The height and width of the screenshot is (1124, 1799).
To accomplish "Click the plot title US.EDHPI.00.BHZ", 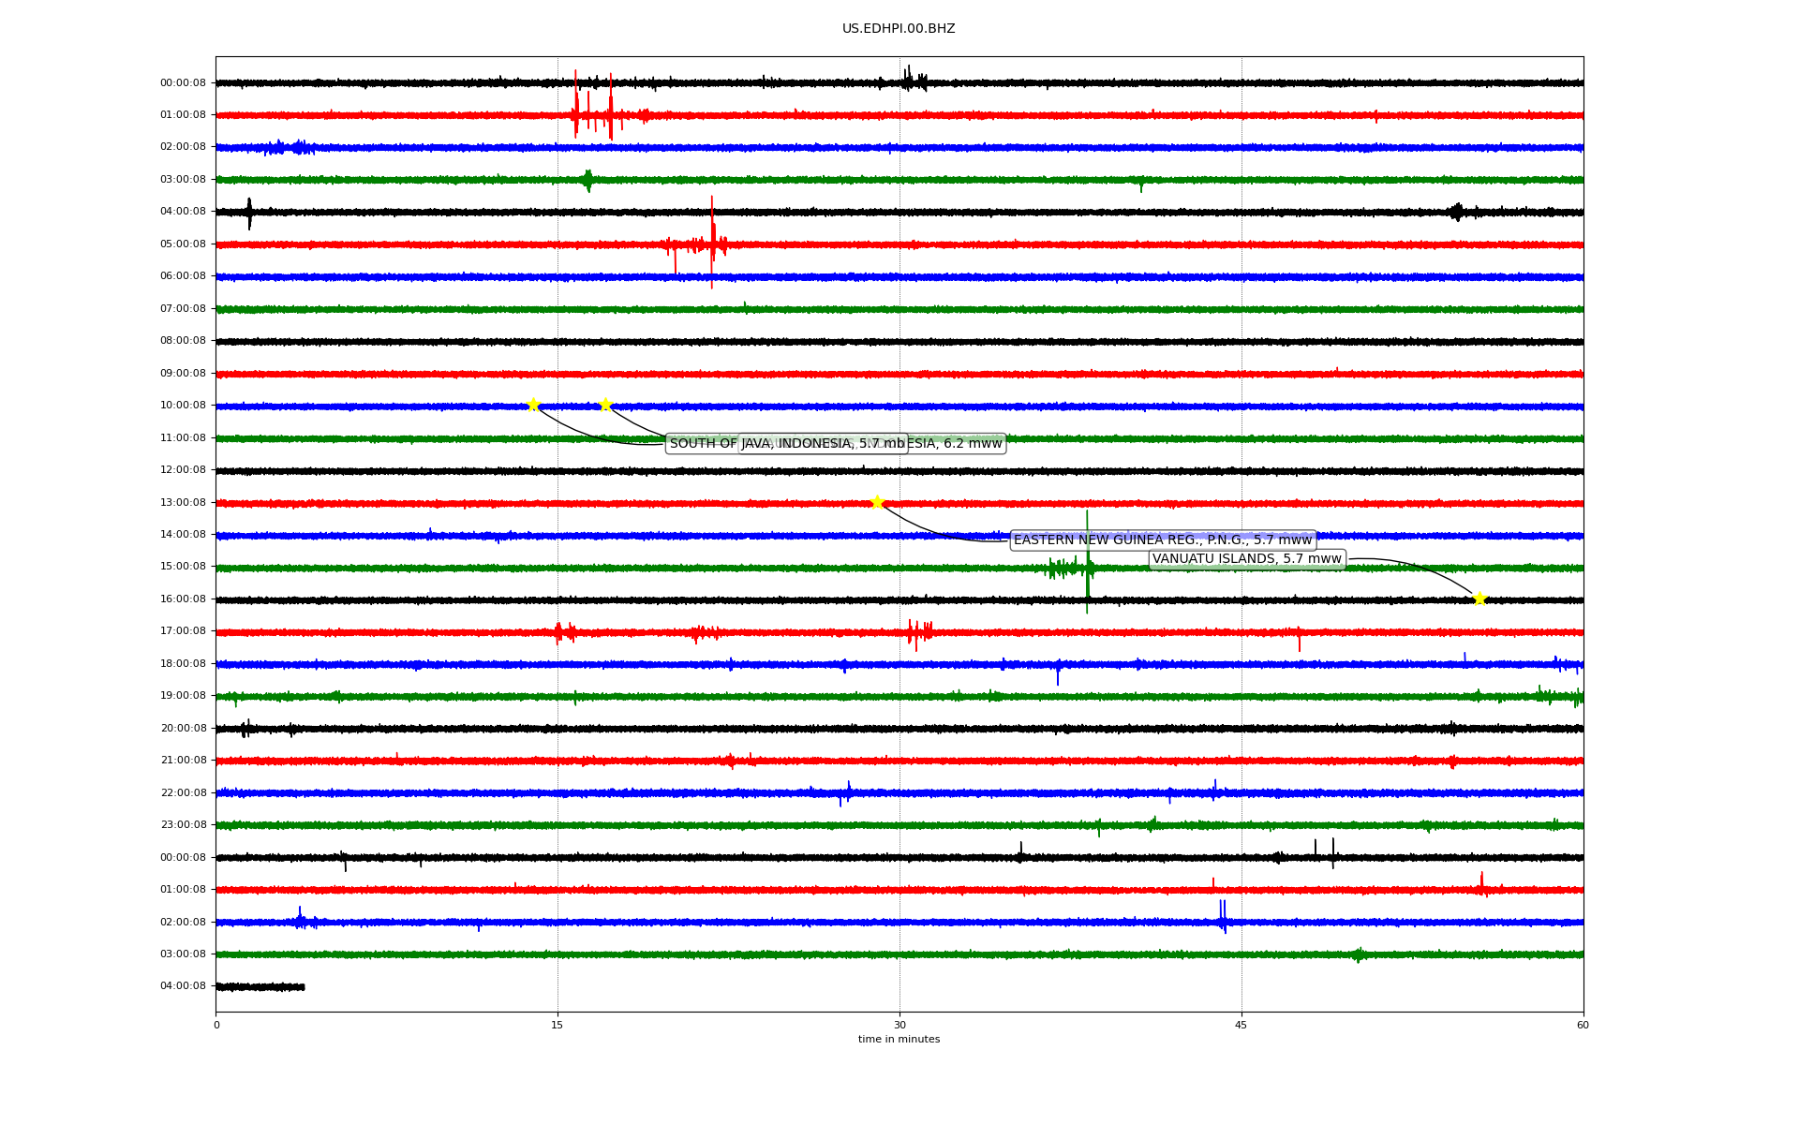I will tap(899, 29).
